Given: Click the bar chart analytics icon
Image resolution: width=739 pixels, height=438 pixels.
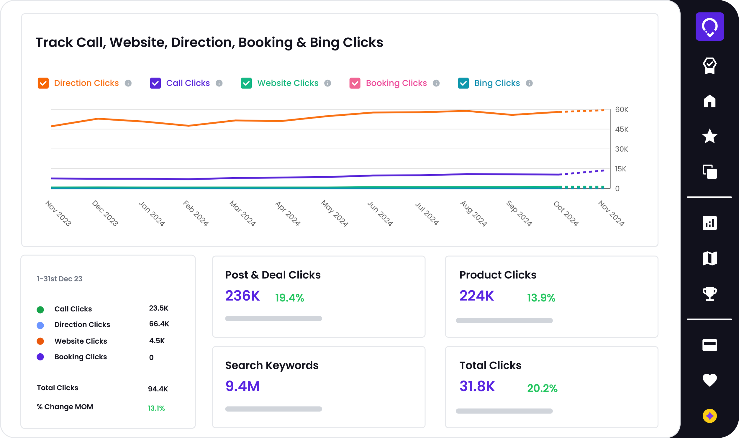Looking at the screenshot, I should 709,223.
